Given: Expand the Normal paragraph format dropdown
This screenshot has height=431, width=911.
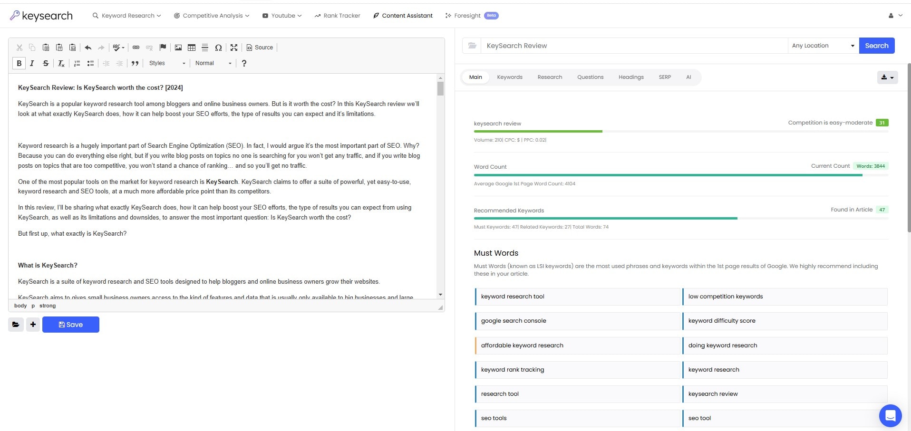Looking at the screenshot, I should coord(212,63).
